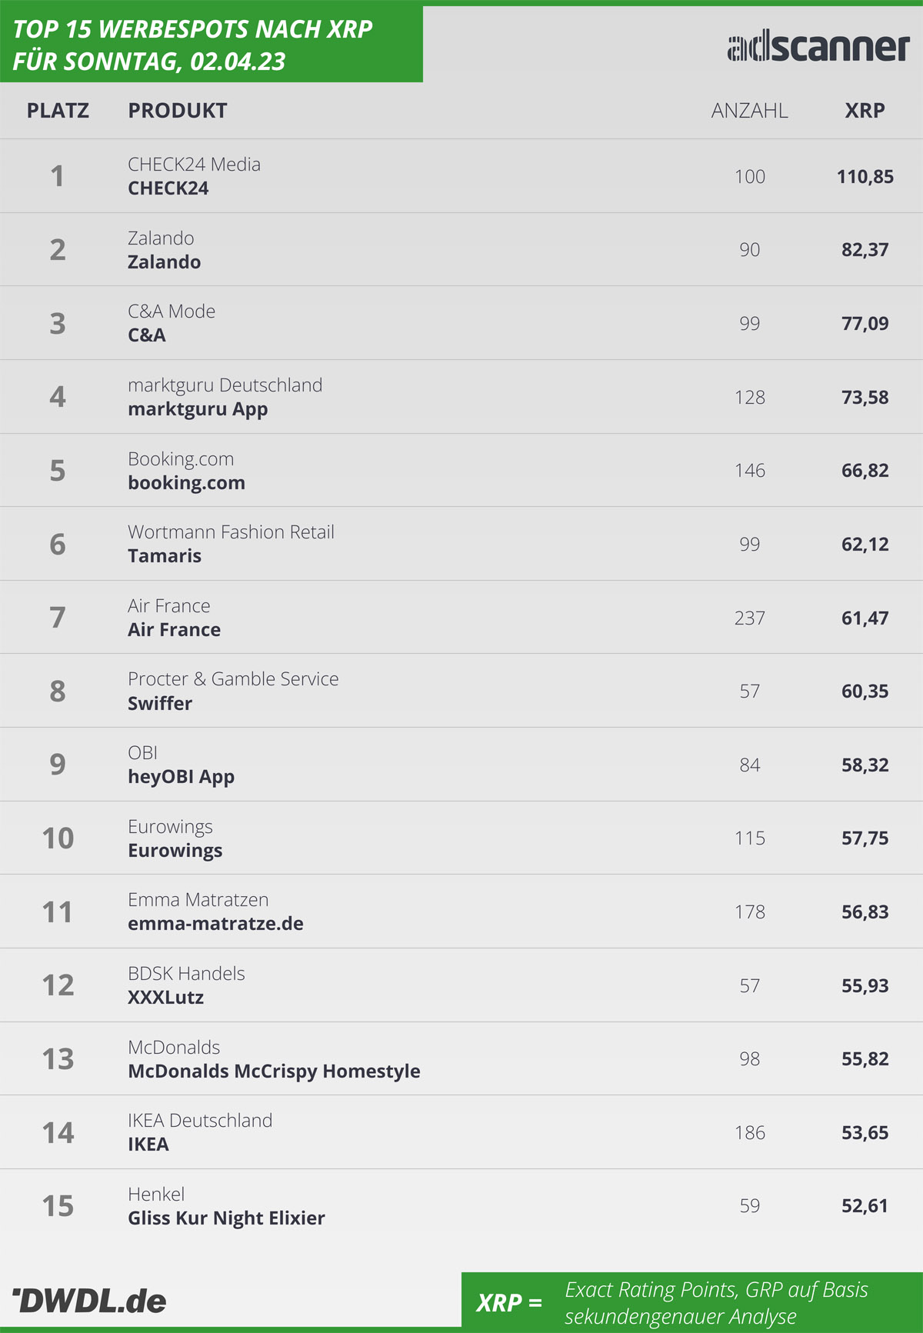The image size is (923, 1333).
Task: Select the C&A Mode row
Action: point(461,323)
